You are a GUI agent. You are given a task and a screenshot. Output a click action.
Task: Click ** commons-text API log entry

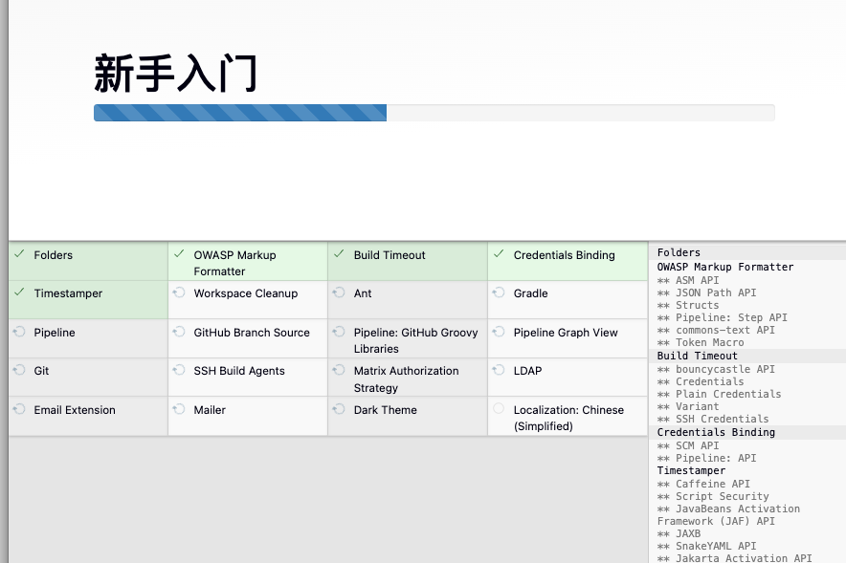click(x=716, y=330)
